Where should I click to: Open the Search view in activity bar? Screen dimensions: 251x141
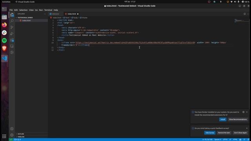click(12, 21)
